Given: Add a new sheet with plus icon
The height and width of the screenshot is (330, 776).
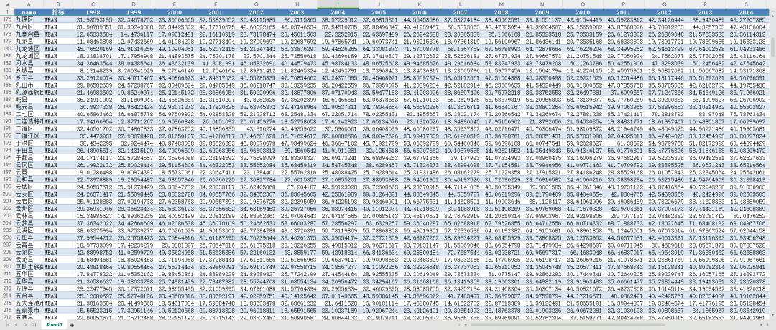Looking at the screenshot, I should pyautogui.click(x=72, y=325).
